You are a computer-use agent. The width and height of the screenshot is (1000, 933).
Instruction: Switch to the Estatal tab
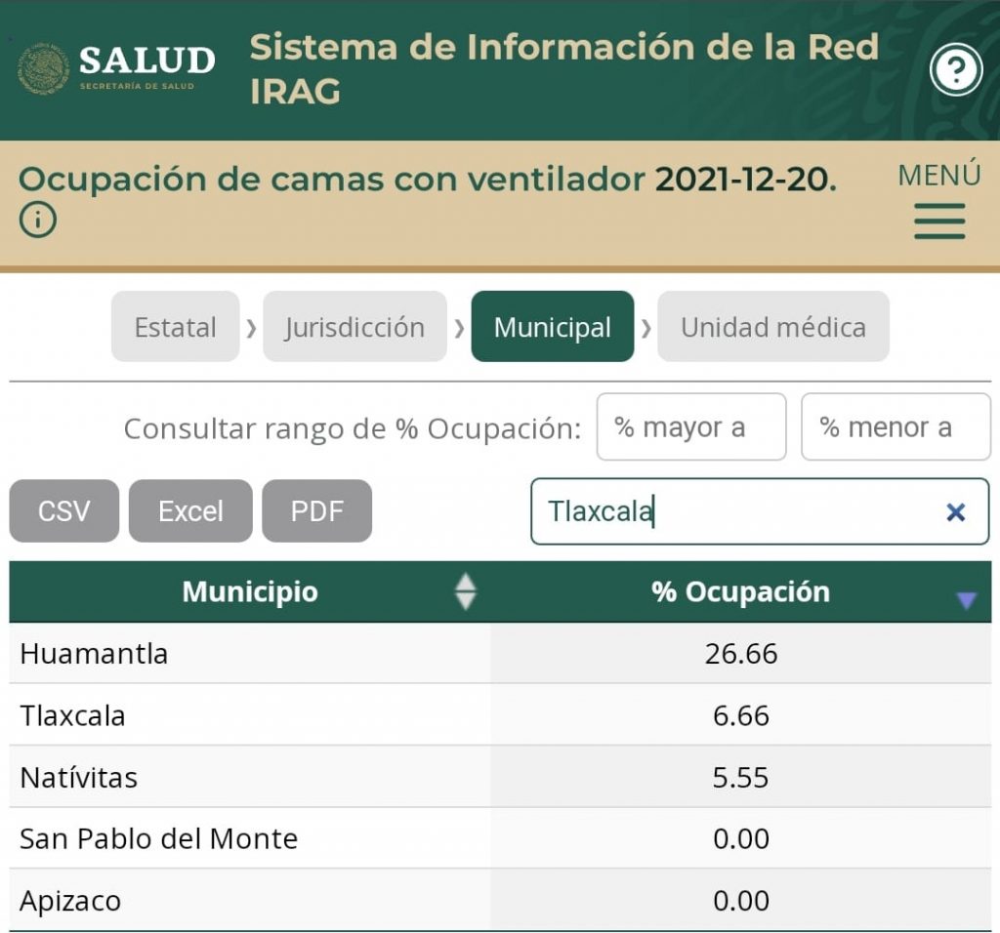click(175, 327)
